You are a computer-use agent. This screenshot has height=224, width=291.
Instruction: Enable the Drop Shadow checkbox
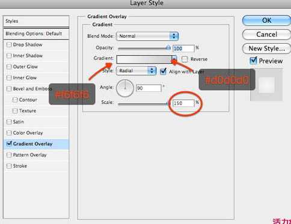tap(9, 44)
